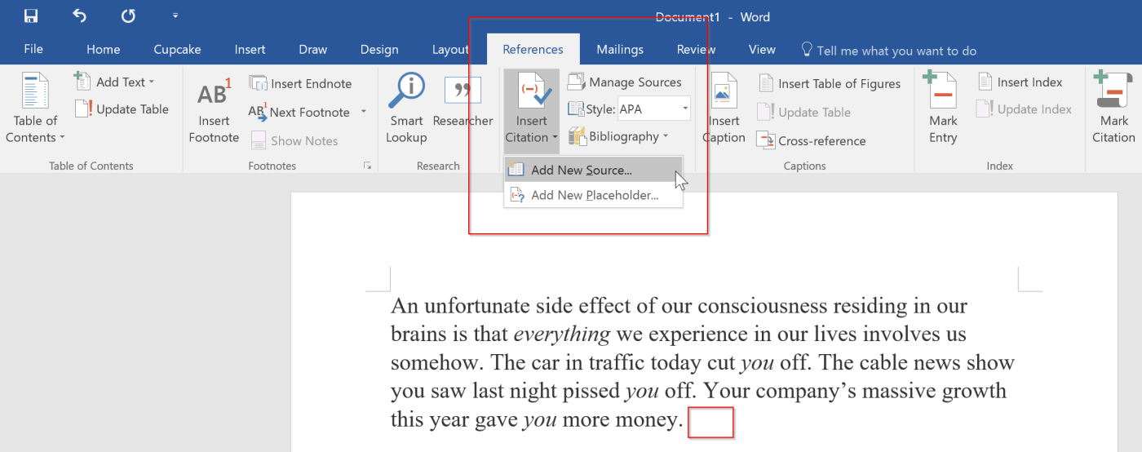Click the Manage Sources button
Screen dimensions: 1142x452
coord(625,82)
